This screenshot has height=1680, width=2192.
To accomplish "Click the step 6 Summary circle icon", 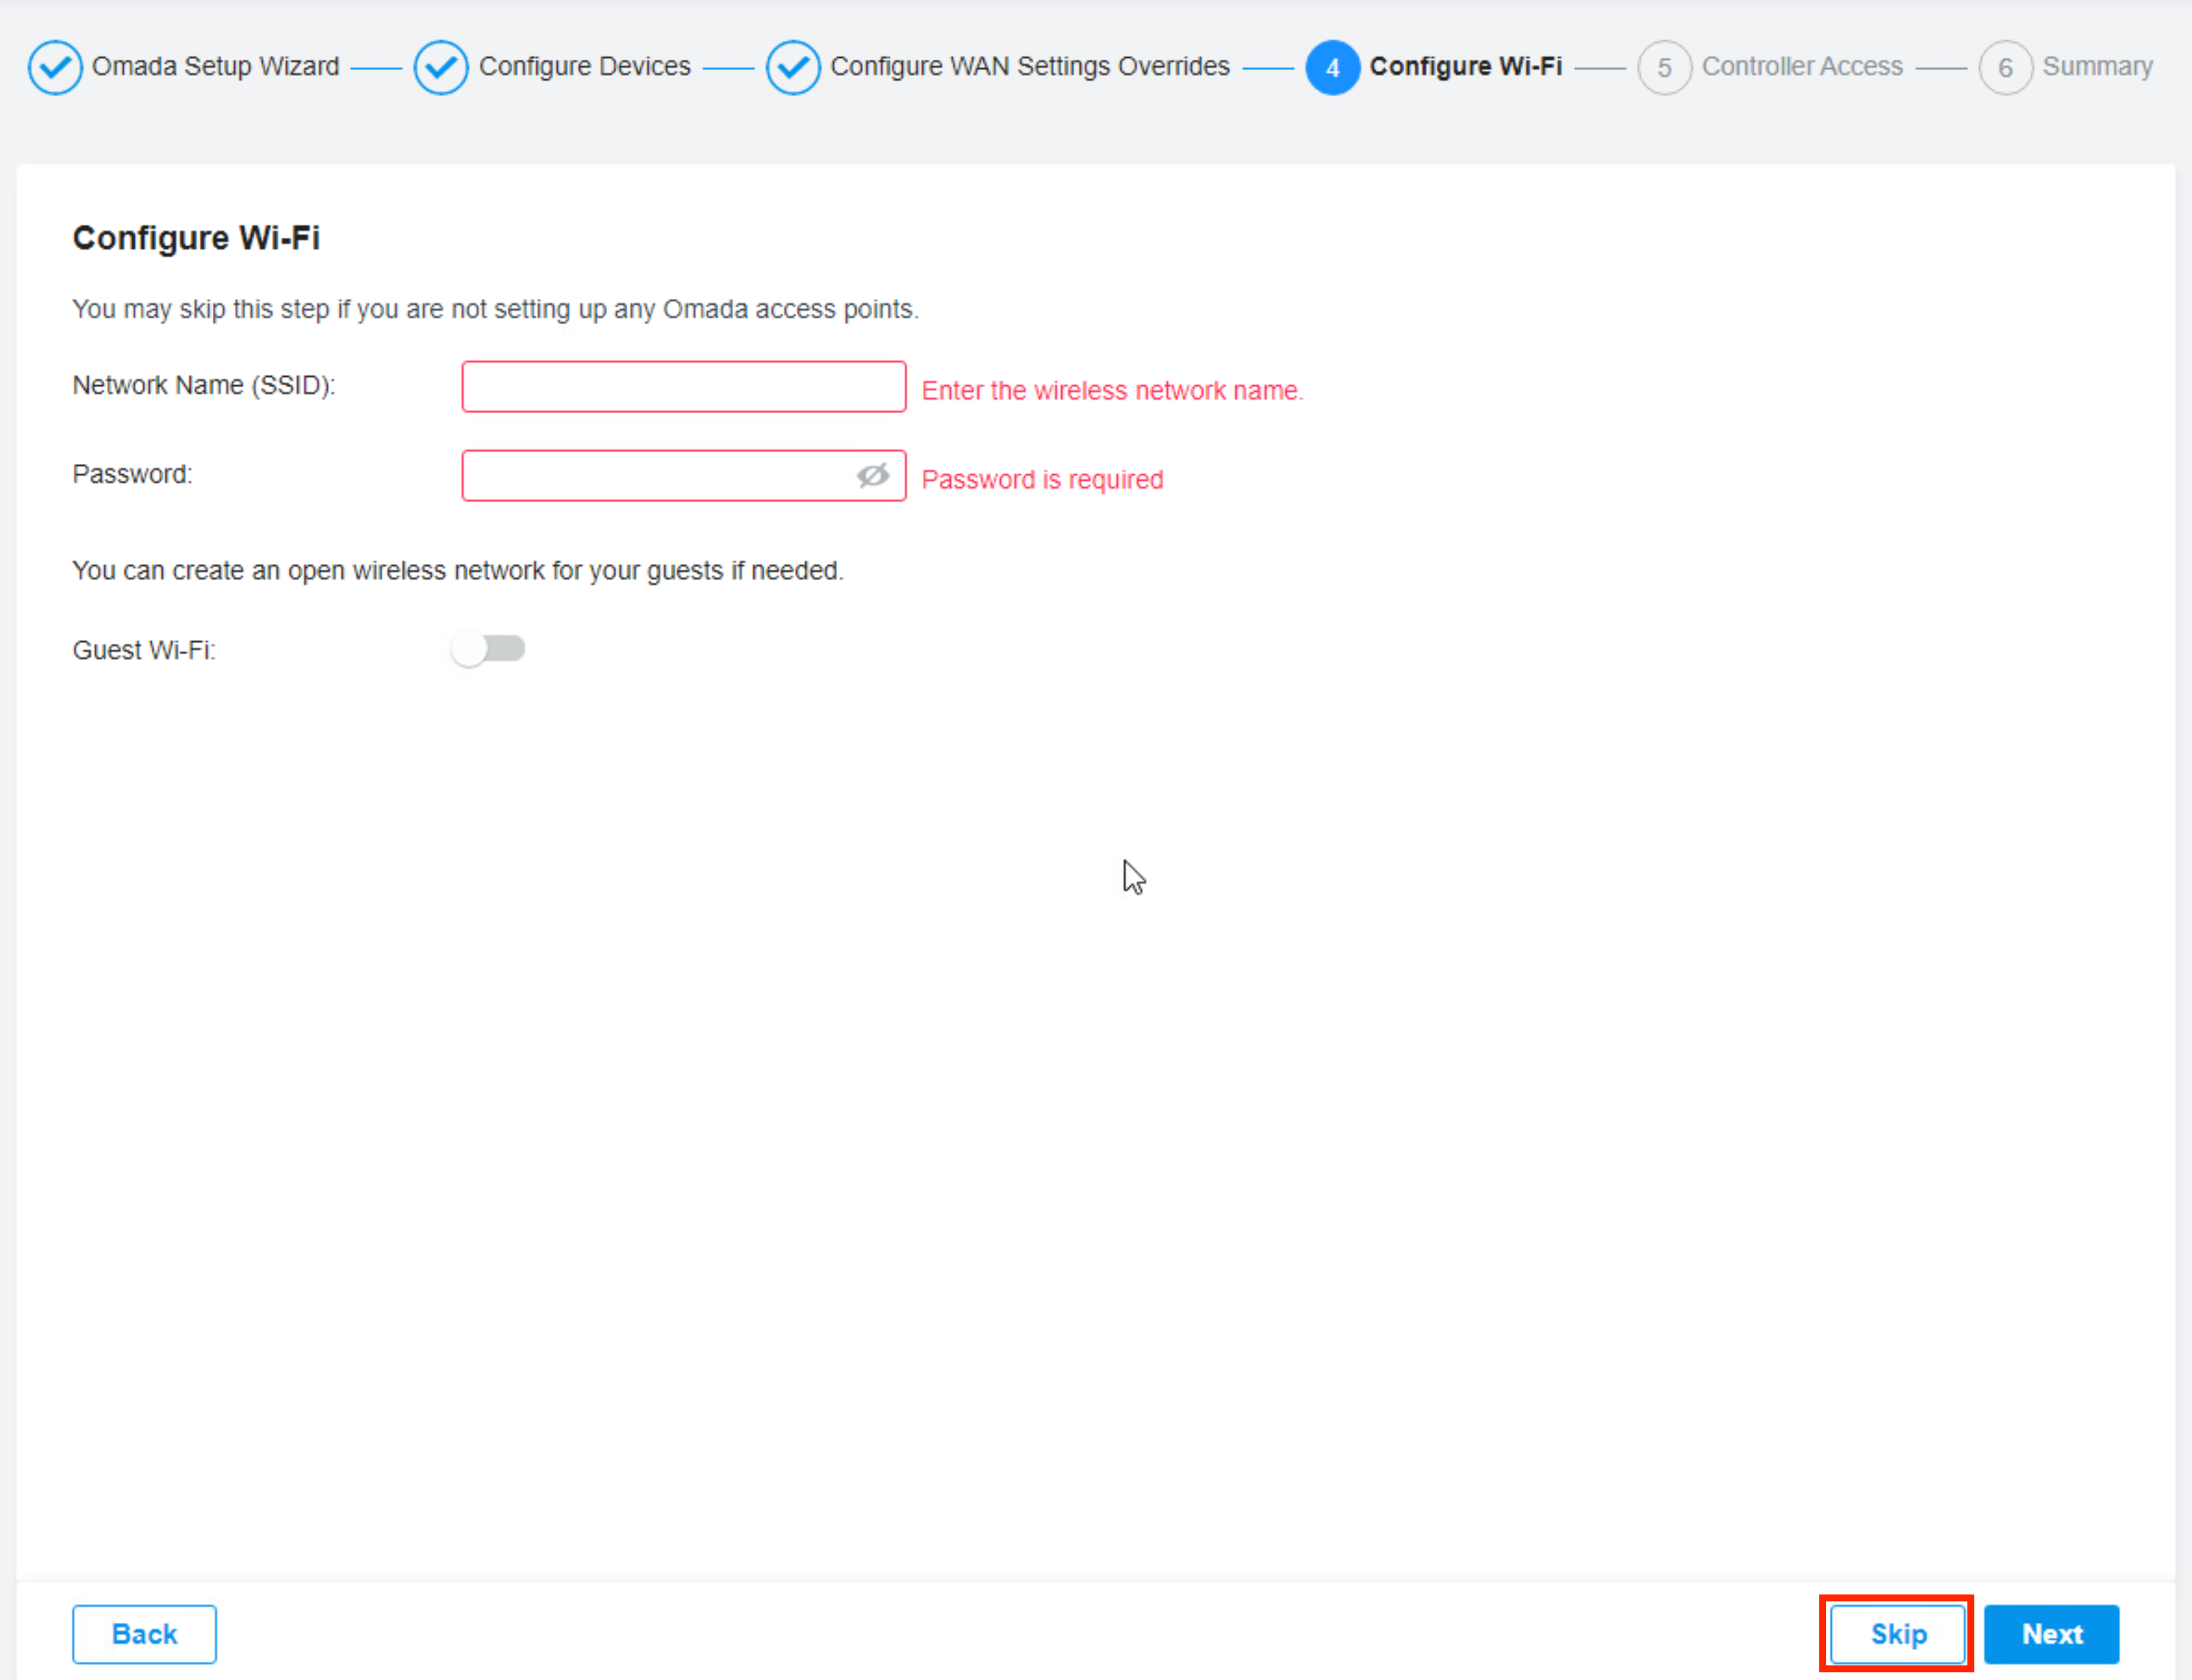I will (2005, 67).
